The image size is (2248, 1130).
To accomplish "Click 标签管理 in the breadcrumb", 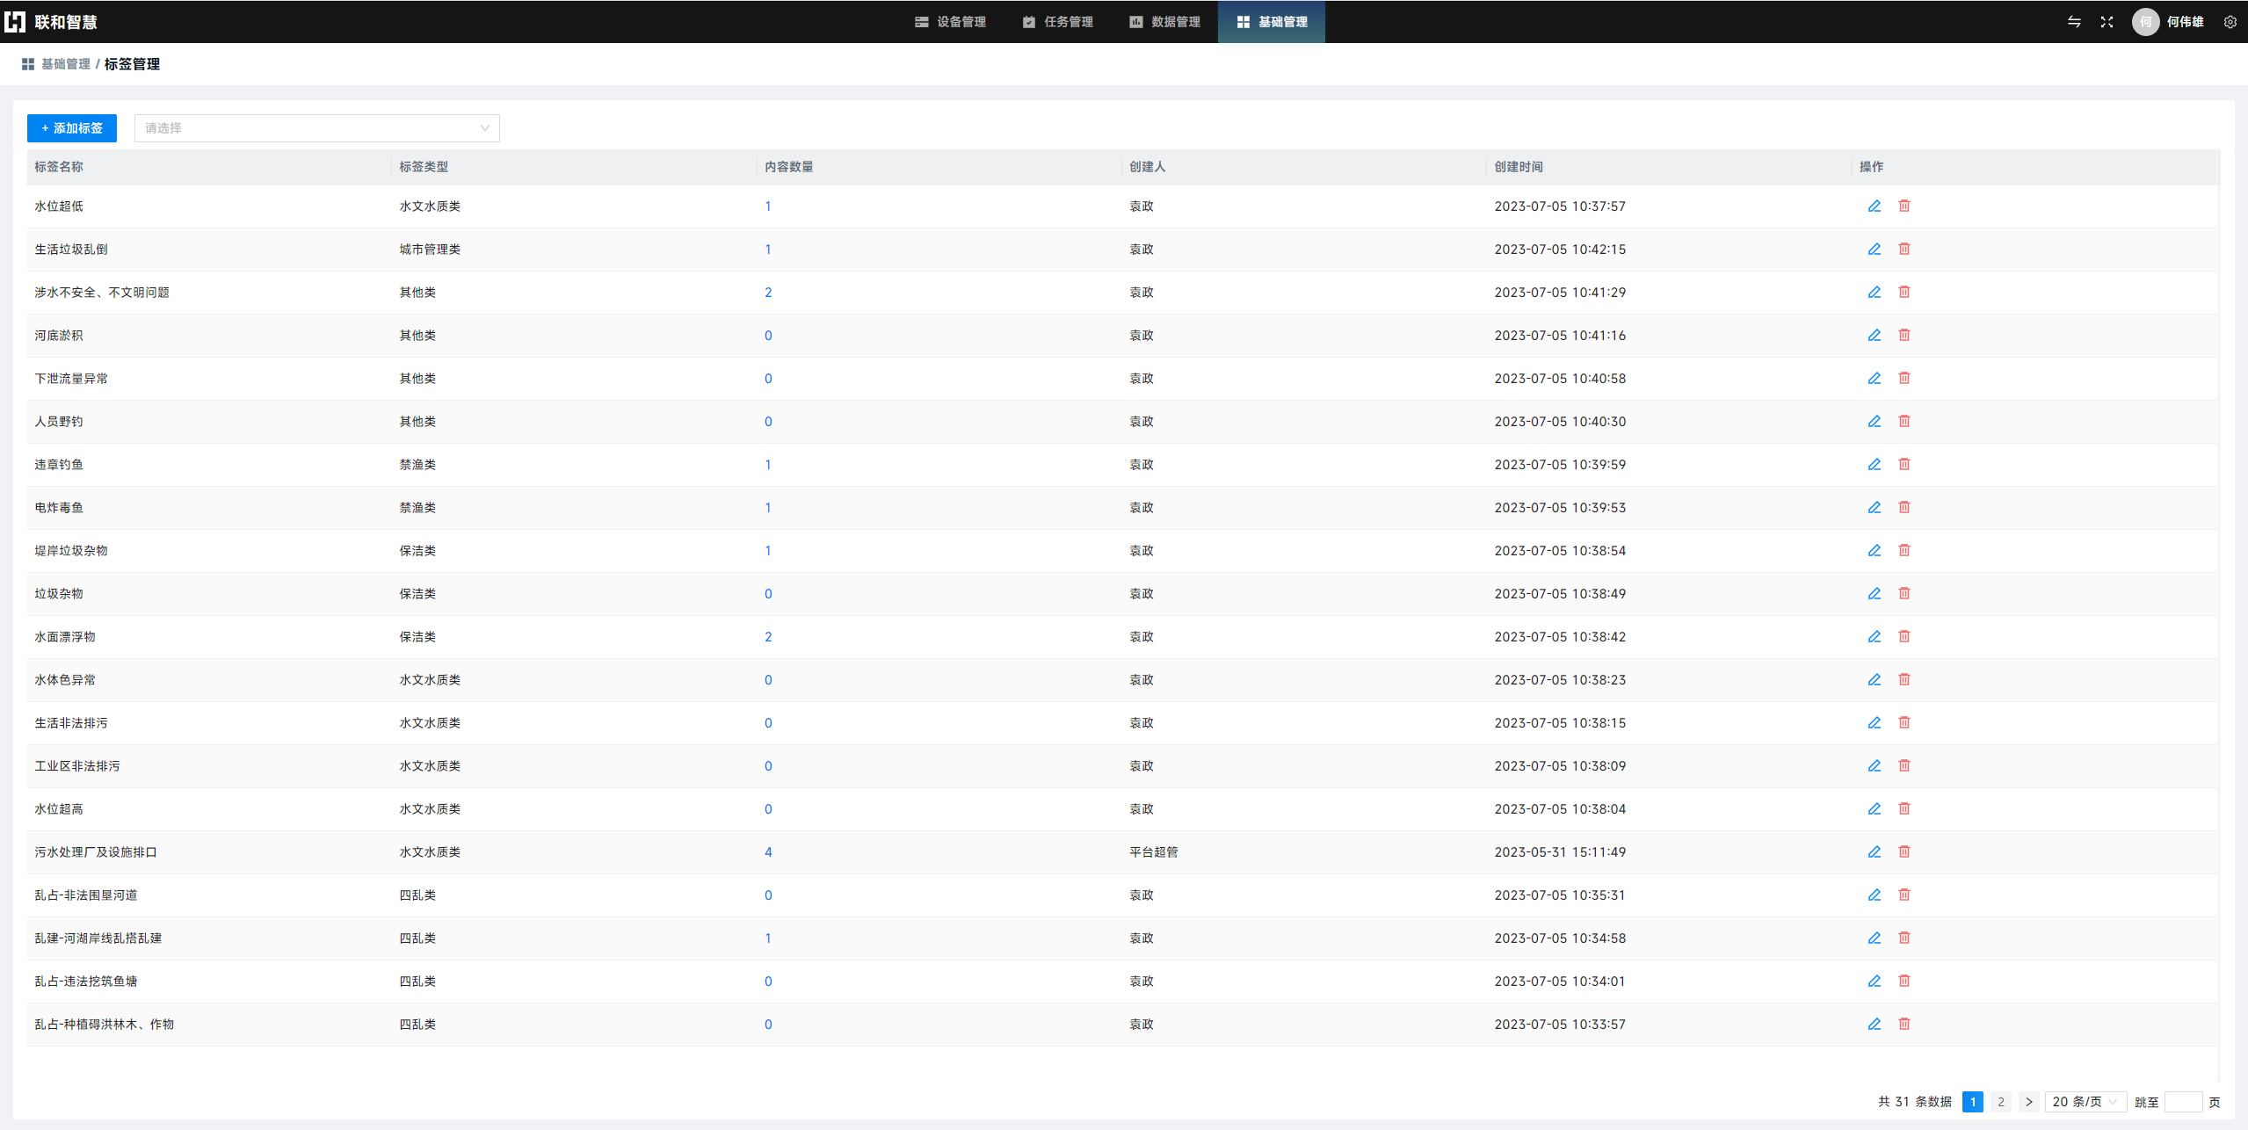I will (x=132, y=64).
